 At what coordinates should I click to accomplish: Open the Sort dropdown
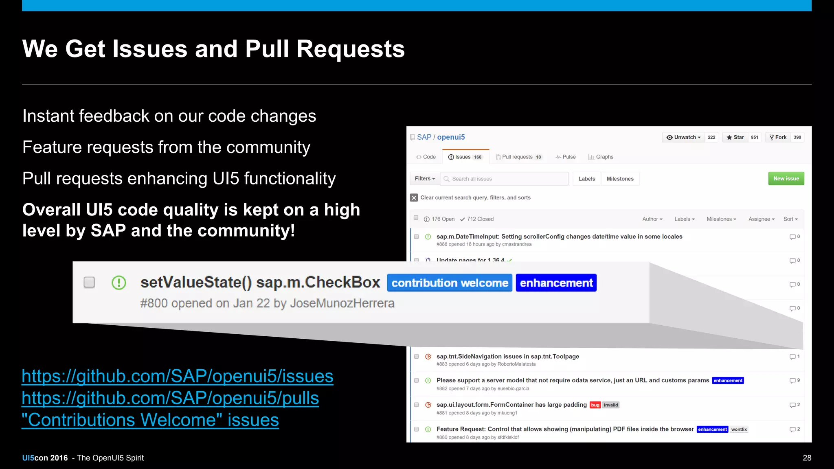[x=790, y=219]
